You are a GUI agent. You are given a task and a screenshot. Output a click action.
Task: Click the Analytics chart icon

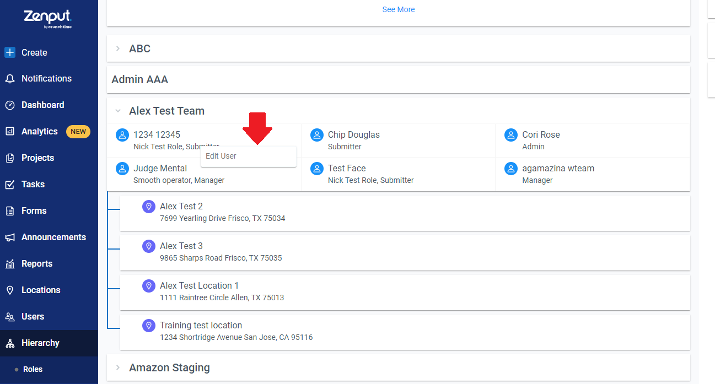coord(10,132)
